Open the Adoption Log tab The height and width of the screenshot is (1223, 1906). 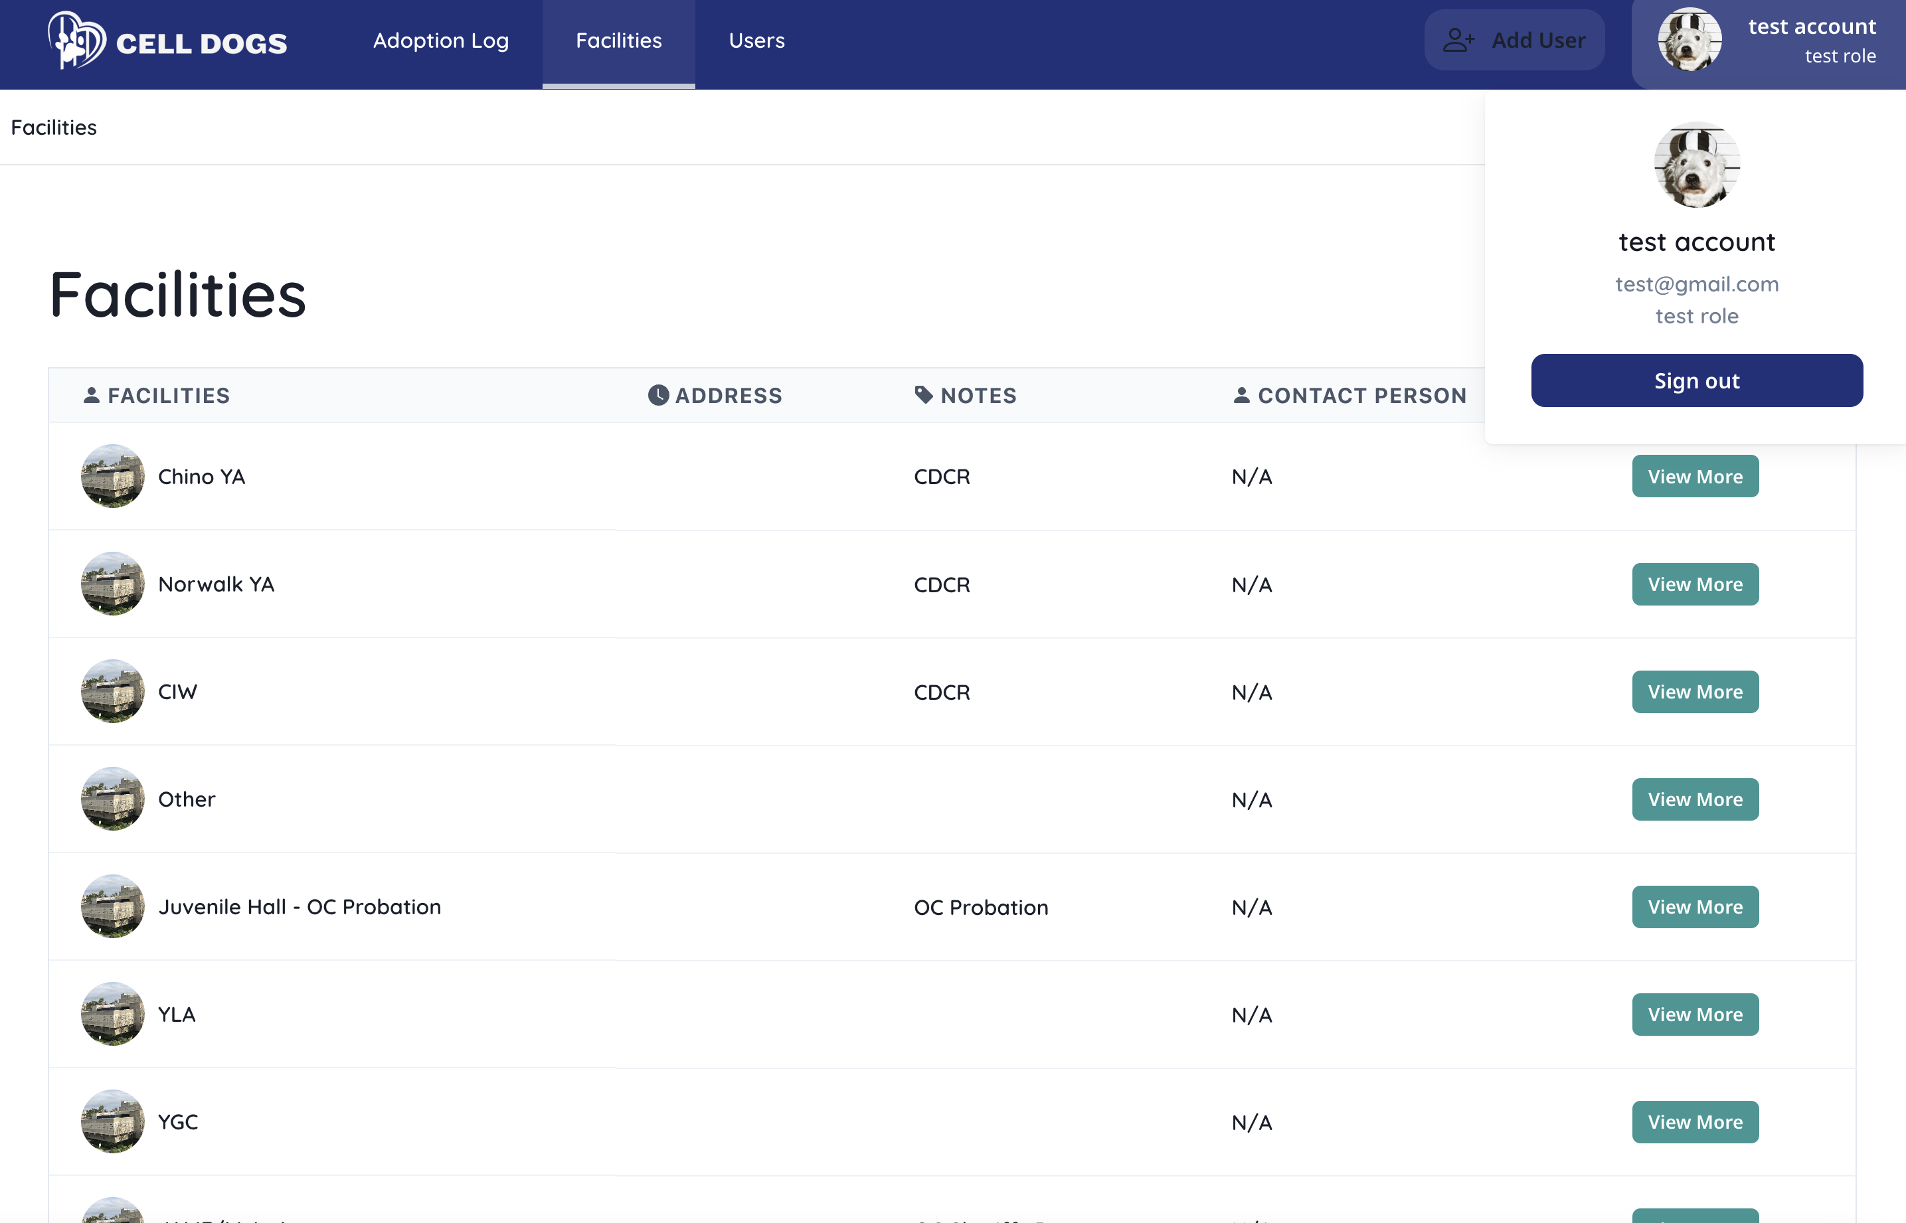click(441, 41)
